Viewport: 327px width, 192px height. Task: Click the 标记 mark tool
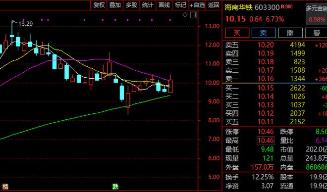tap(180, 5)
